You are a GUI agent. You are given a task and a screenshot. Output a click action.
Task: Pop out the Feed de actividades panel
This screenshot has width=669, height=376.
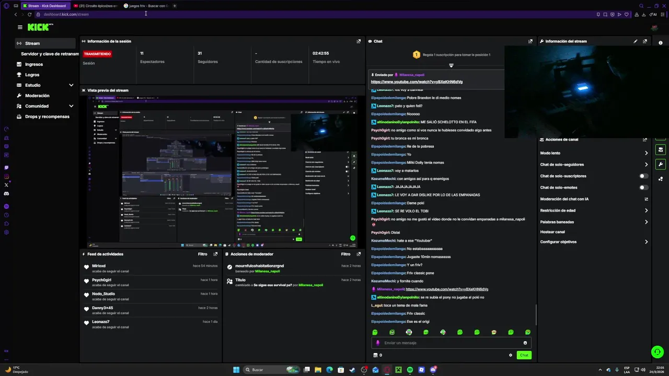[x=215, y=254]
